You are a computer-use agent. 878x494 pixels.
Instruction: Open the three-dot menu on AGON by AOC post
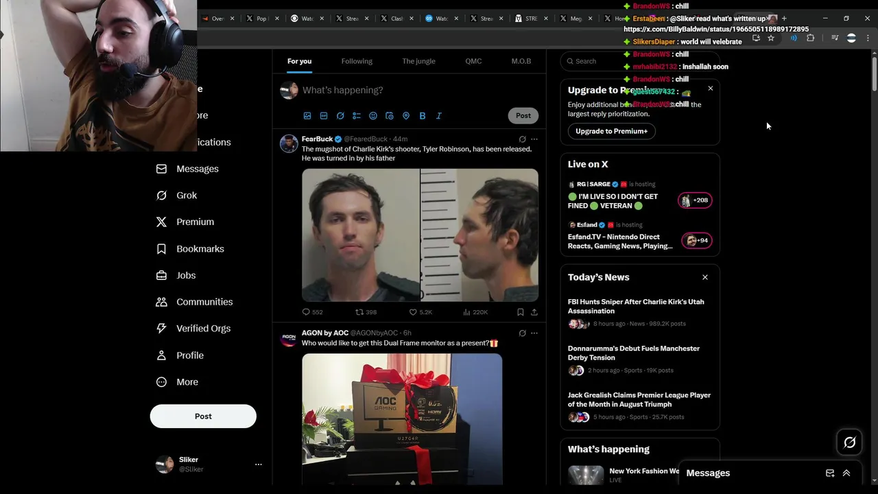click(x=534, y=333)
